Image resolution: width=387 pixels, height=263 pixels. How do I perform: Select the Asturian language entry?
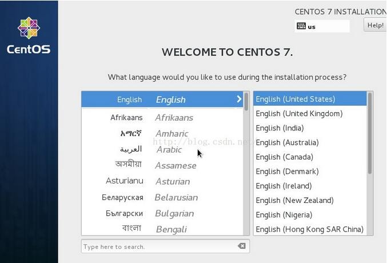[x=162, y=181]
